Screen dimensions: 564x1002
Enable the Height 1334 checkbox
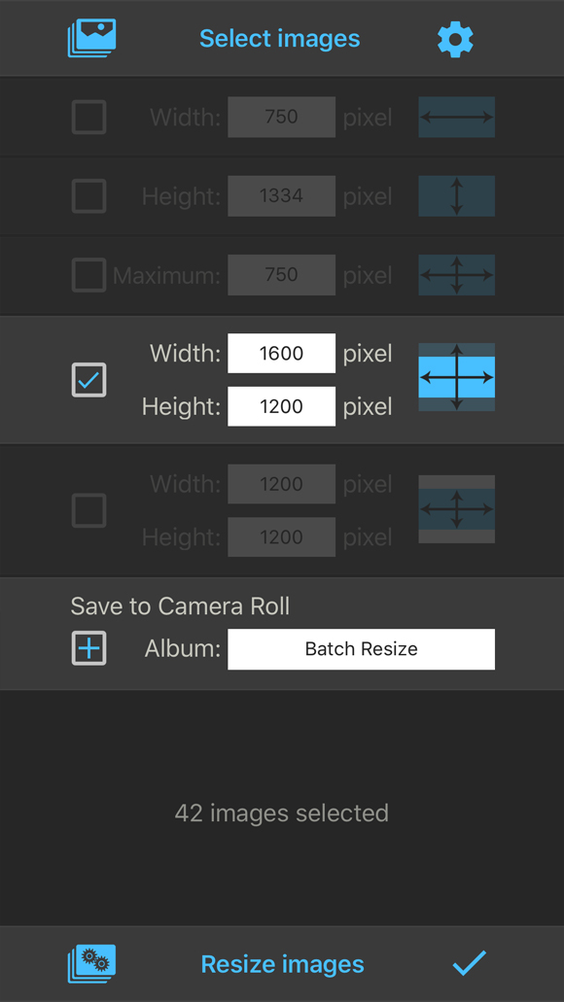tap(88, 196)
